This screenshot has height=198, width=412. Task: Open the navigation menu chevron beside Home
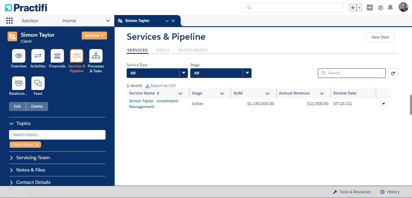[108, 21]
